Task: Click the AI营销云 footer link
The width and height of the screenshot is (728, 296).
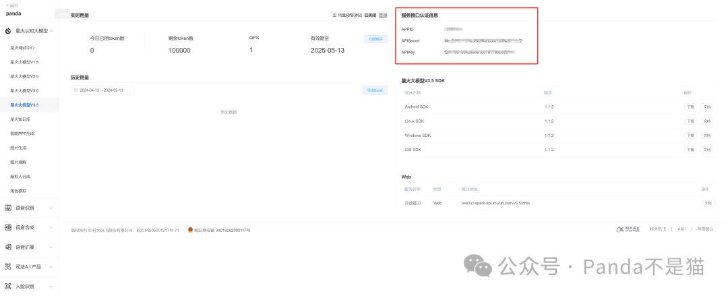Action: [705, 229]
